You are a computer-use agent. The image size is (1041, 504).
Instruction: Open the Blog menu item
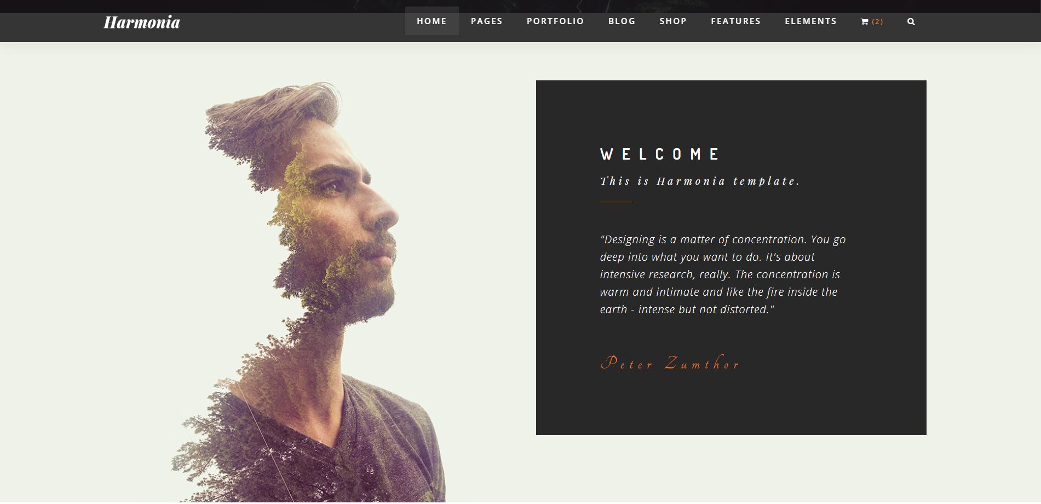pyautogui.click(x=622, y=21)
